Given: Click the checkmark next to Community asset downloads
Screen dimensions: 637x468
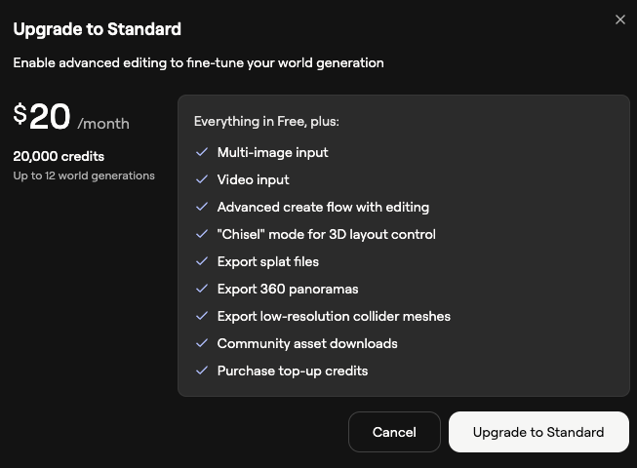Looking at the screenshot, I should 202,343.
